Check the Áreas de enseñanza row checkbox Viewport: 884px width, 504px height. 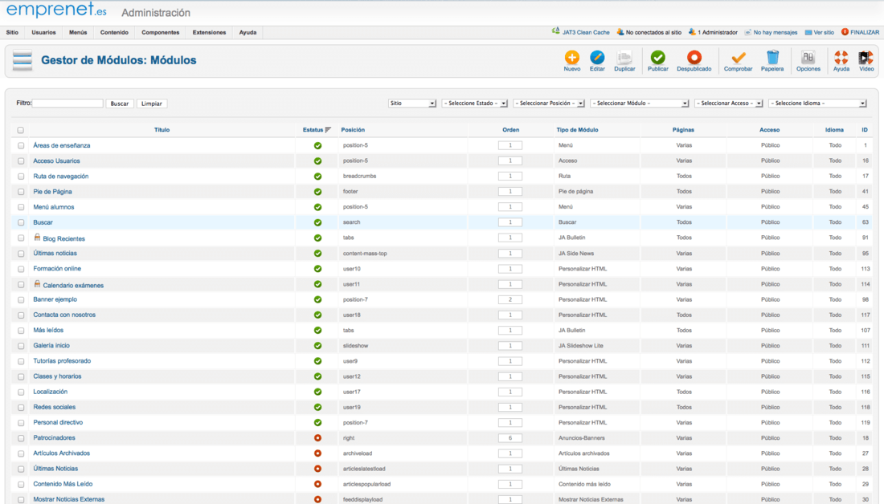point(21,145)
